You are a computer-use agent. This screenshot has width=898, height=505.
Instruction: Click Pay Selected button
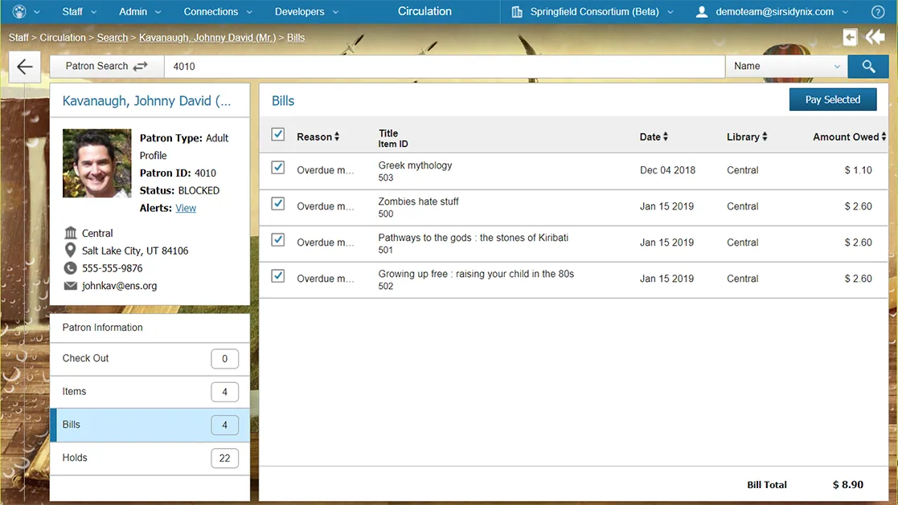[x=833, y=100]
